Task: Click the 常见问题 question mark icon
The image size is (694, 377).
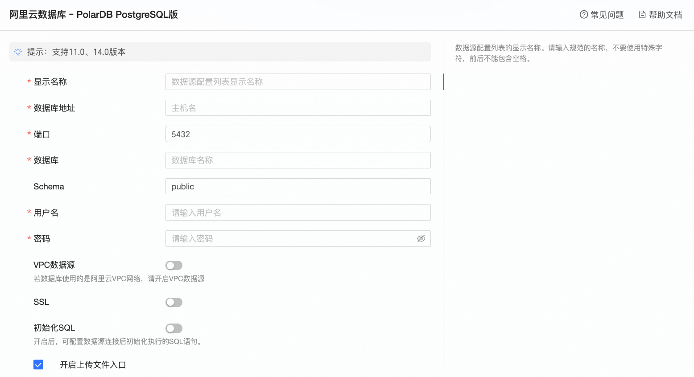Action: click(x=584, y=15)
